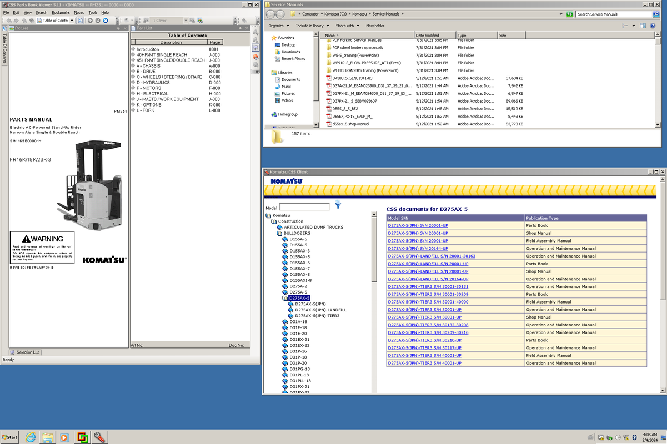
Task: Toggle Explorer preview pane icon
Action: [643, 26]
